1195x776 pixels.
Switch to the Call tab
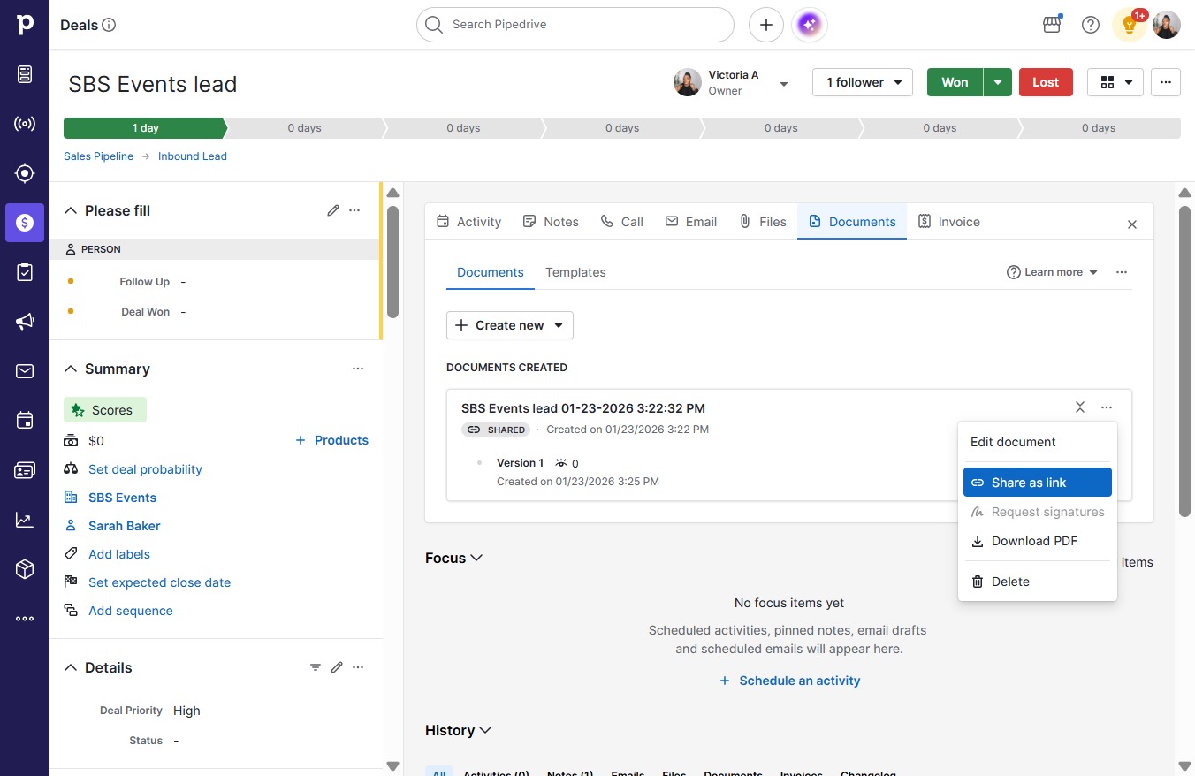pos(622,222)
